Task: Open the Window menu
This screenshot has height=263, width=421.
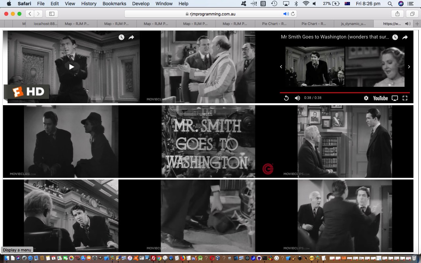Action: [164, 4]
